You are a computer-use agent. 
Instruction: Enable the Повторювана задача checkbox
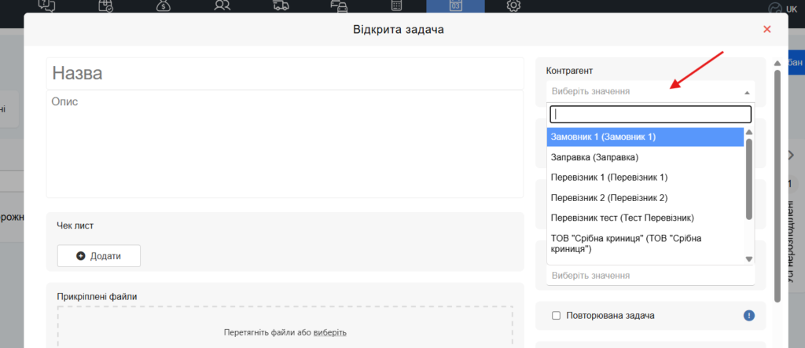tap(556, 316)
